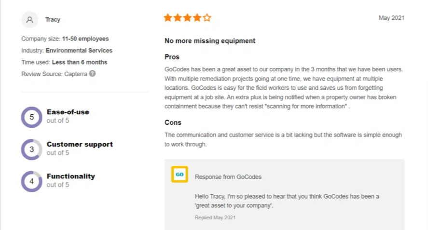Click the third orange rating star
The height and width of the screenshot is (230, 428).
pos(188,18)
